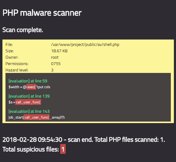Click the scan end timestamp 2018-02-28 09:54:30

pyautogui.click(x=32, y=140)
